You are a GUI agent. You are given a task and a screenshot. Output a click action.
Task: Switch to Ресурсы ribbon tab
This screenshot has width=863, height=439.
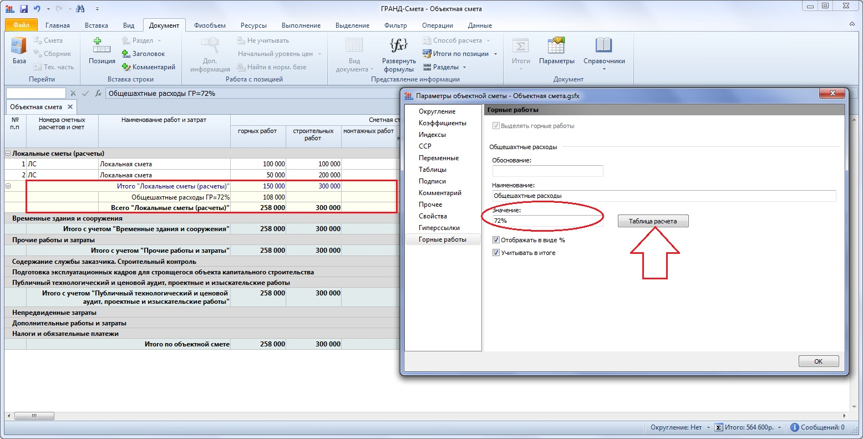[253, 25]
